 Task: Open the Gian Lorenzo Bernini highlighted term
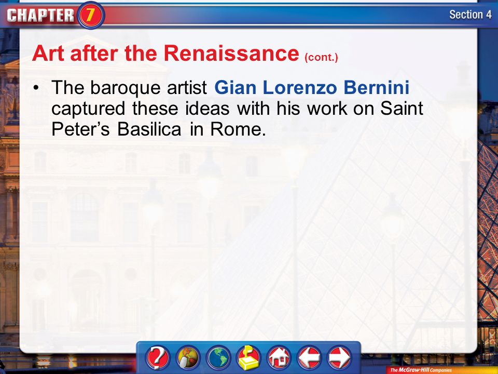312,87
